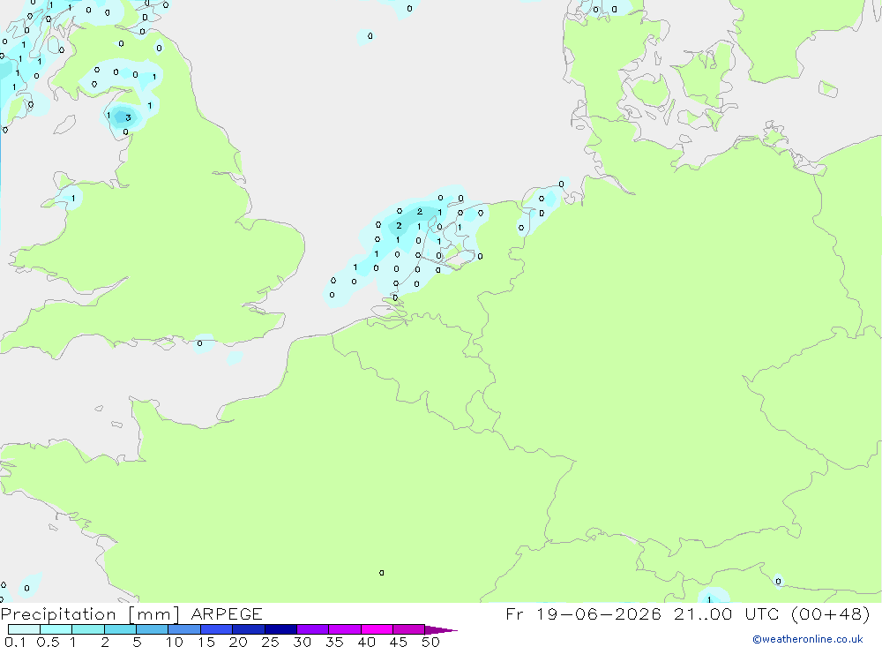Click the '0.1' legend value label
The image size is (882, 647).
tap(15, 642)
